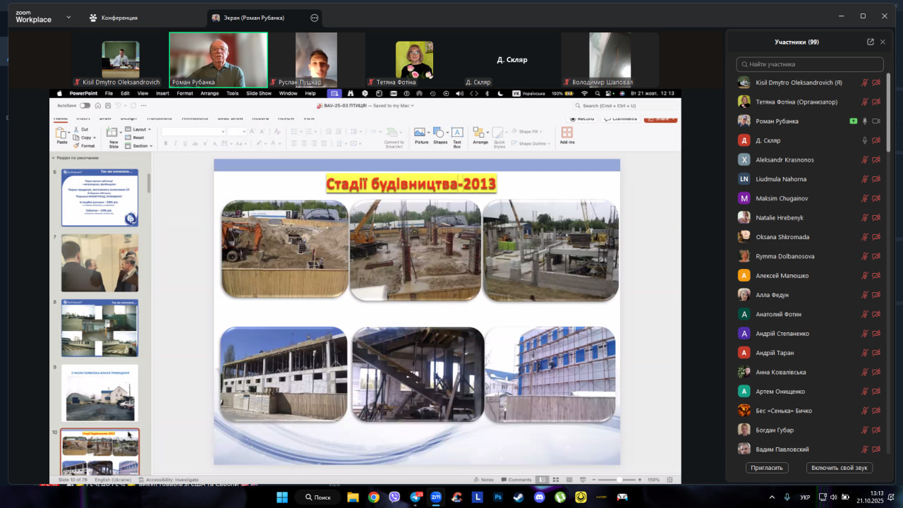Open options menu on the Экран tab
This screenshot has width=903, height=508.
(x=315, y=18)
